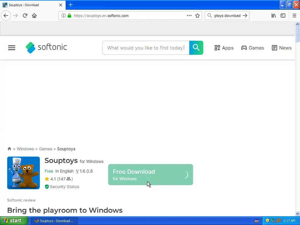Click the magnifier tray icon
This screenshot has height=225, width=300.
click(278, 221)
